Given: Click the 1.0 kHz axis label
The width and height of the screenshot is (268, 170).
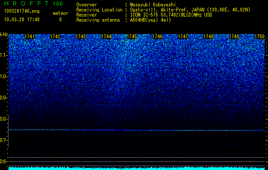Looking at the screenshot, I should (4, 77).
